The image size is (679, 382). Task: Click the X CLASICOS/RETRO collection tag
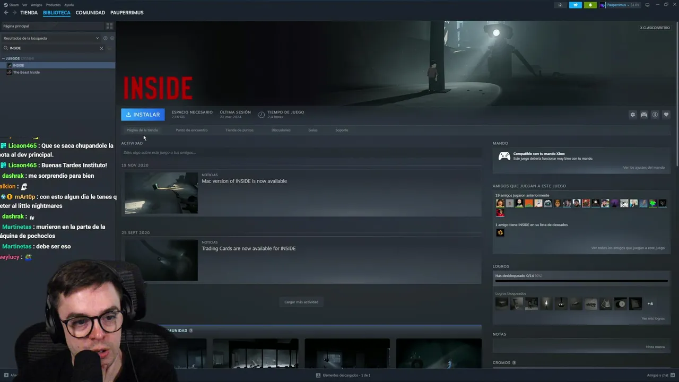click(655, 28)
